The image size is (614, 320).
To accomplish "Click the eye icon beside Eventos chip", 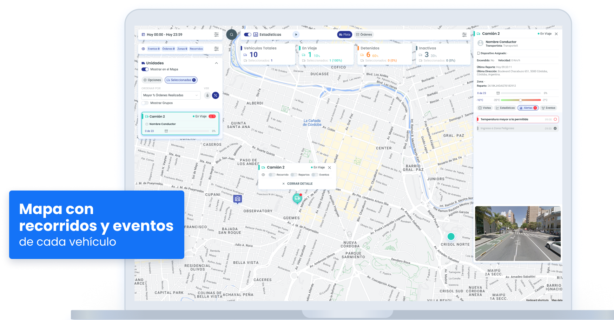I will 143,49.
